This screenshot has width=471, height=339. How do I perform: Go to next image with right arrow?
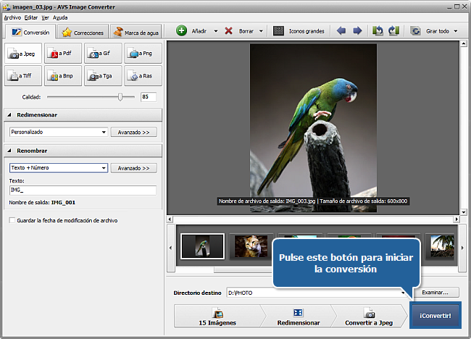pos(357,30)
